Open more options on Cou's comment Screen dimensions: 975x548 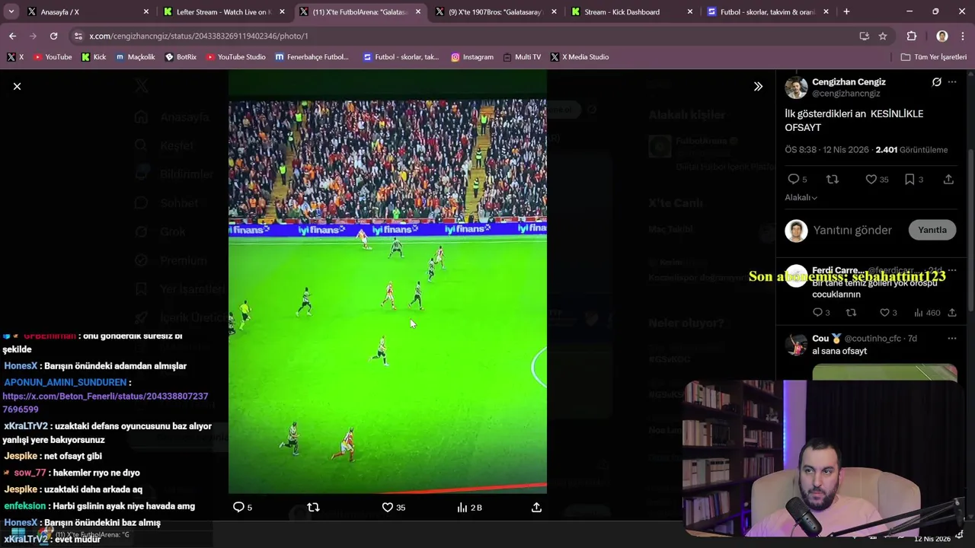point(952,338)
